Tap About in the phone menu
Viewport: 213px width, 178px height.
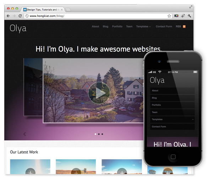tap(173, 91)
